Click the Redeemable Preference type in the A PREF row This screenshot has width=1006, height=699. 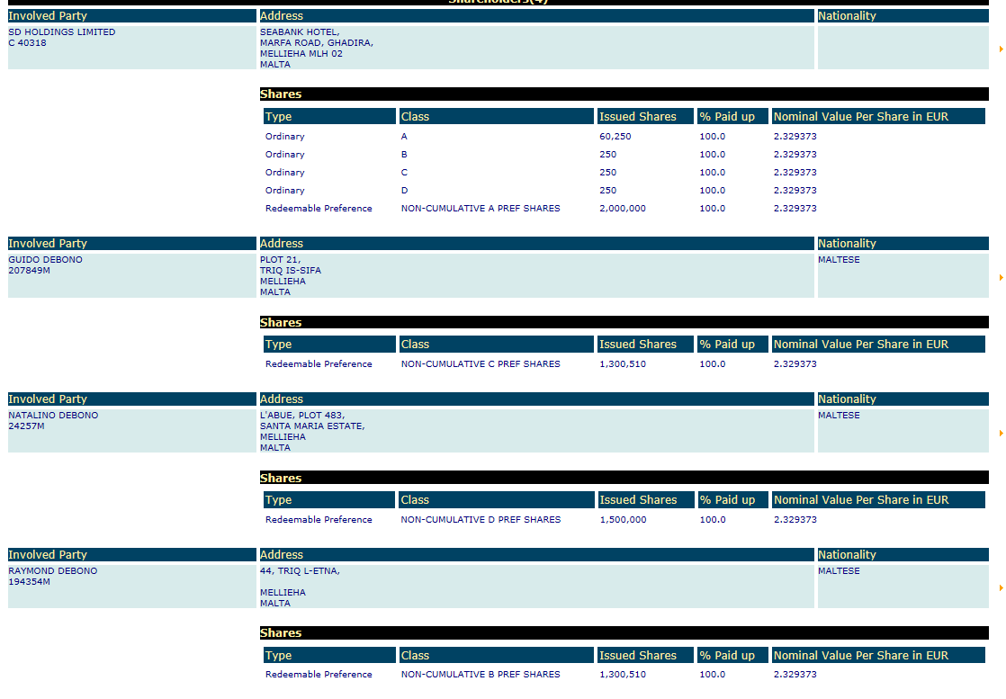[319, 209]
